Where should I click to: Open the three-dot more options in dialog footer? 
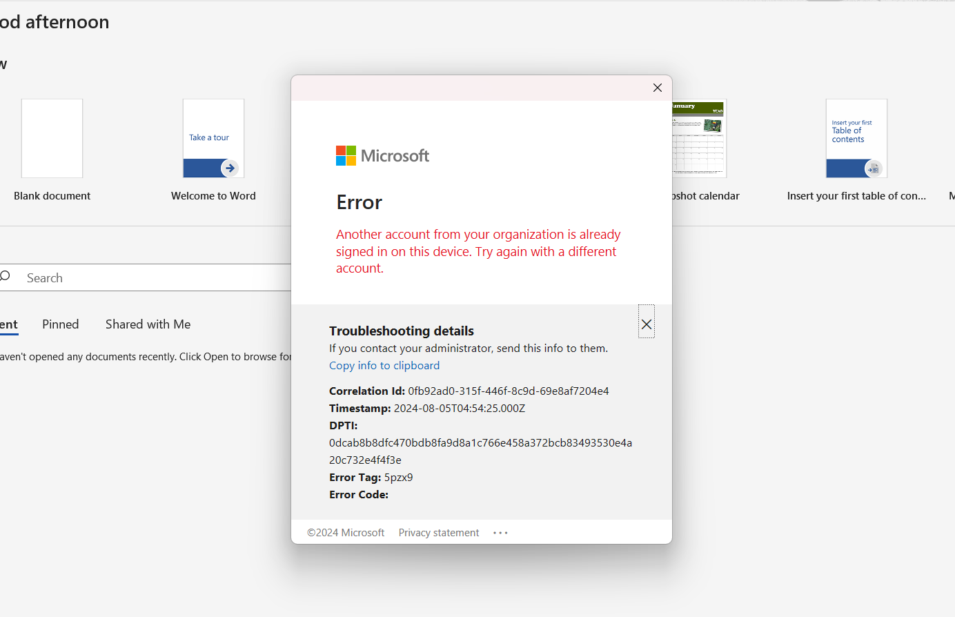click(500, 533)
